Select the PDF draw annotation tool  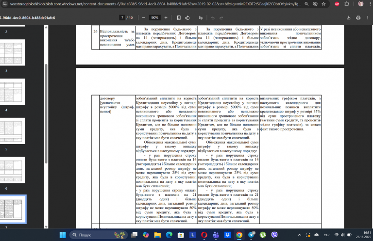pyautogui.click(x=201, y=18)
